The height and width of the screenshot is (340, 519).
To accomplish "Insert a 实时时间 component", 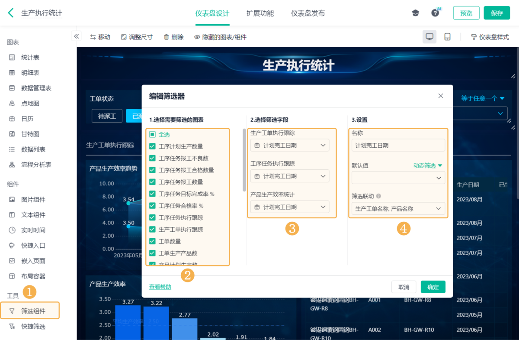I will (33, 230).
